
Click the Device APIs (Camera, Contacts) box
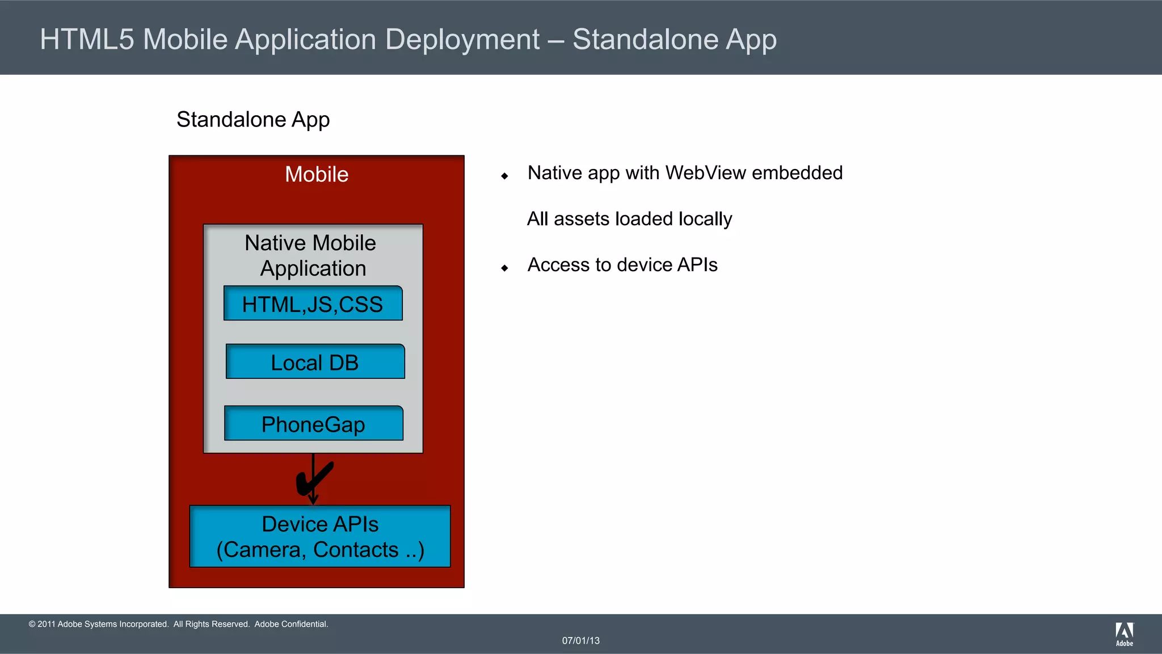pos(320,536)
